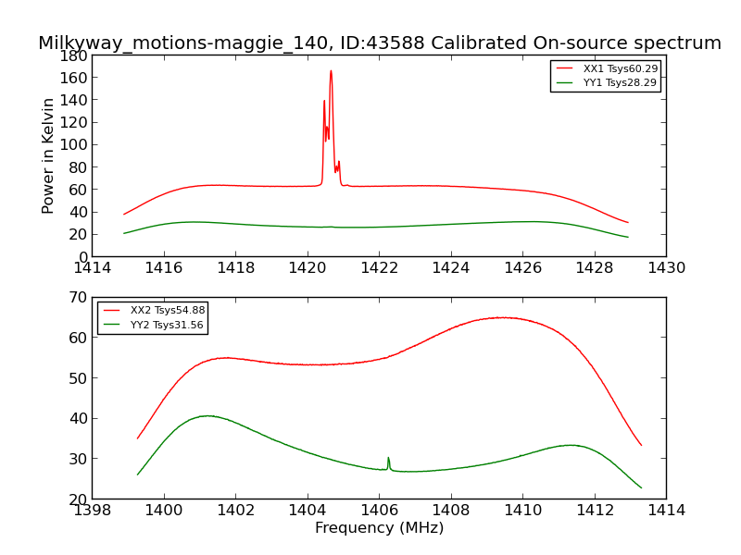This screenshot has width=741, height=555.
Task: Select the YY2 Tsys31.56 legend entry
Action: click(x=153, y=325)
